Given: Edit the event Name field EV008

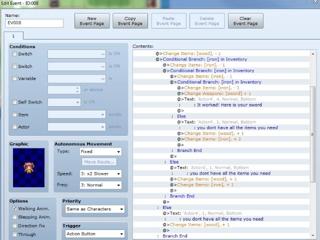Looking at the screenshot, I should tap(34, 23).
